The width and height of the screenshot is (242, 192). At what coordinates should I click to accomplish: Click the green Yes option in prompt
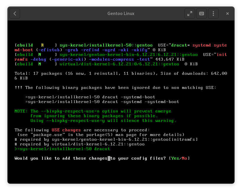(175, 158)
